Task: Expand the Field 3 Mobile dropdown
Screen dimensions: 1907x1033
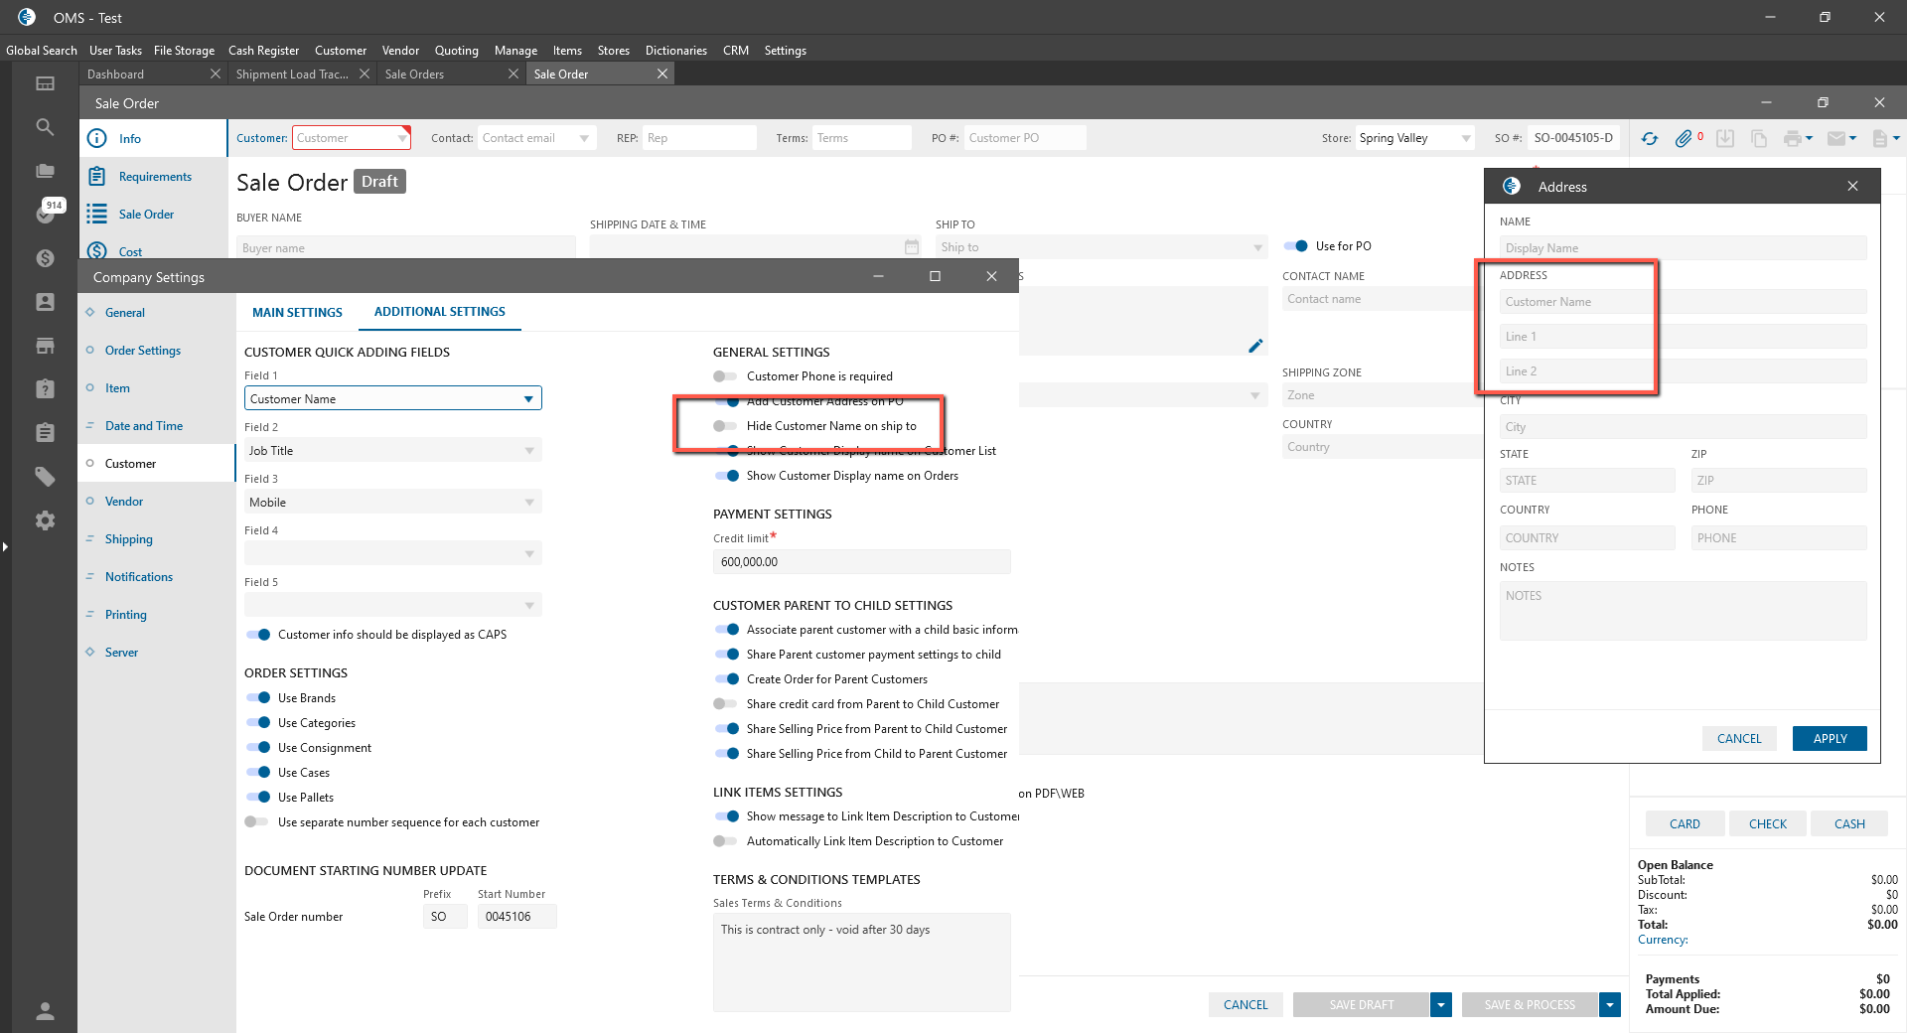Action: 529,503
